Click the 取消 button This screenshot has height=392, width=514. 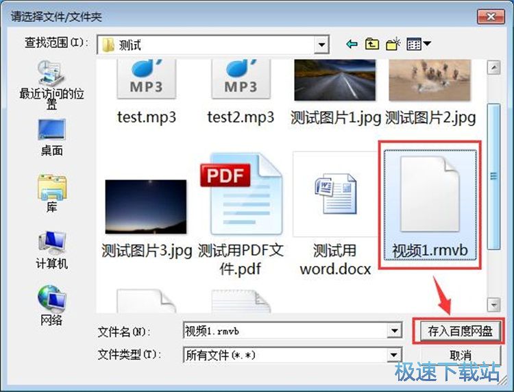click(461, 355)
